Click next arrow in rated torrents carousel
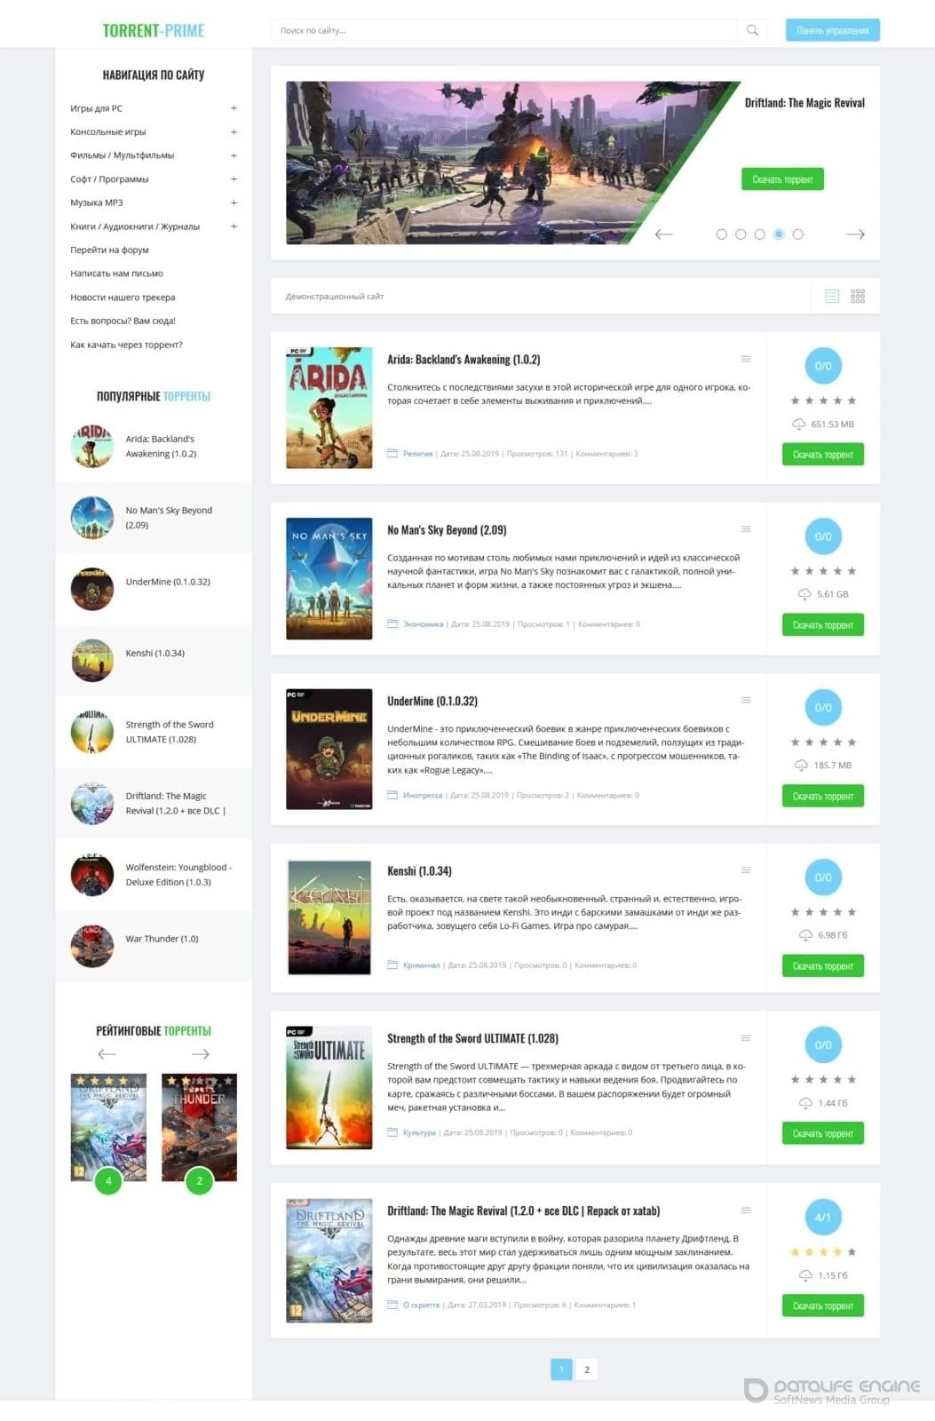Viewport: 935px width, 1421px height. point(201,1054)
